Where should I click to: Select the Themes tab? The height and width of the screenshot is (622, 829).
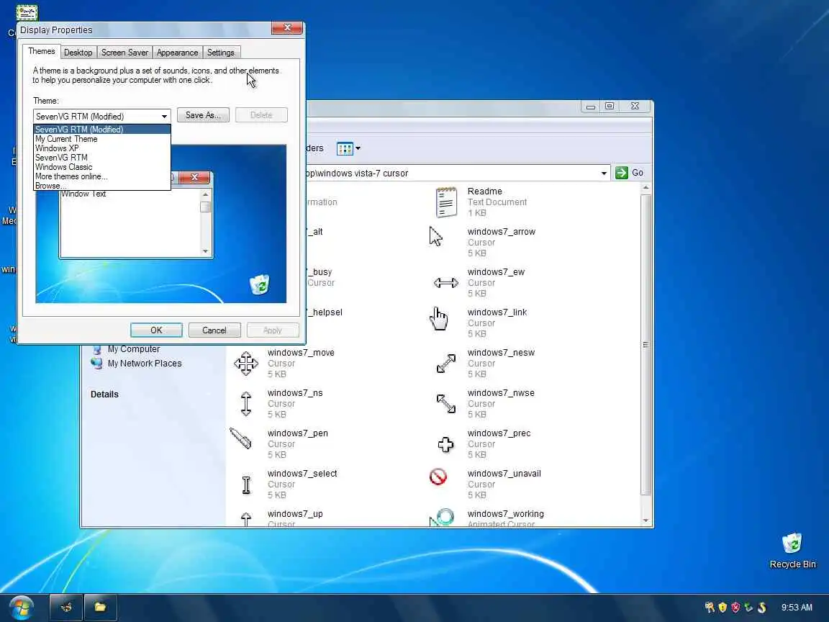(x=41, y=51)
